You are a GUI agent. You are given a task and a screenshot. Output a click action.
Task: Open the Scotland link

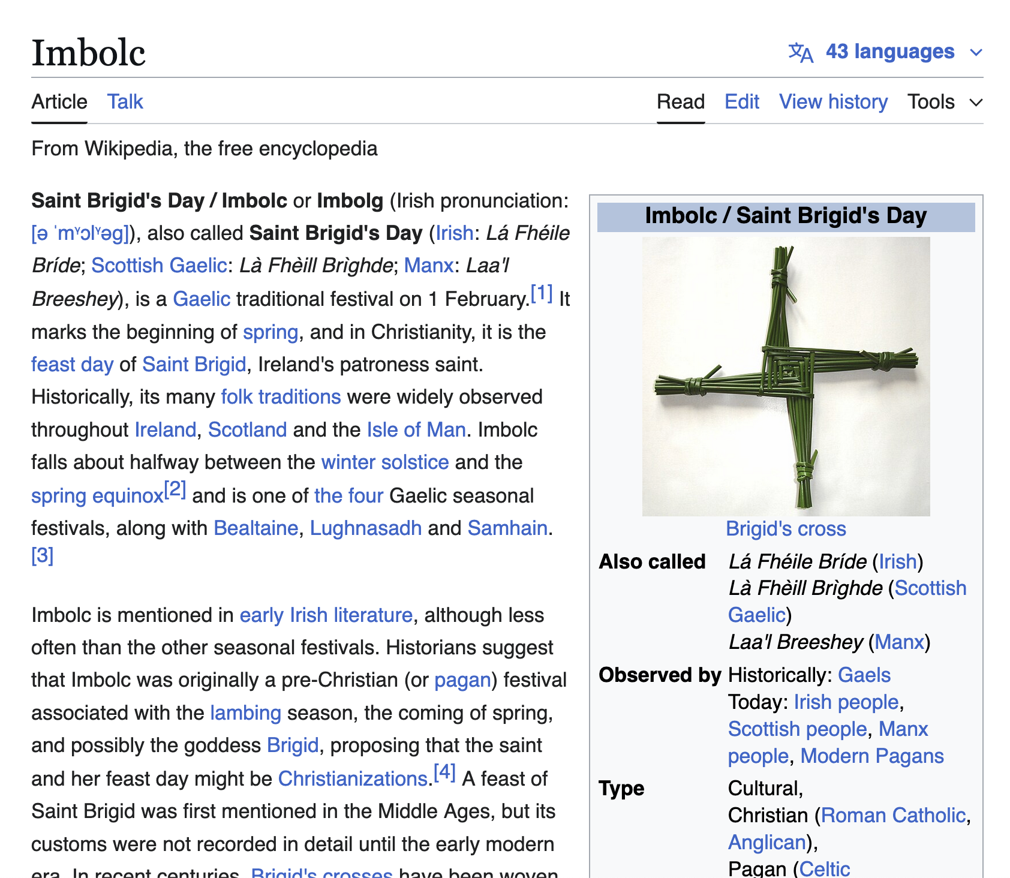point(247,430)
